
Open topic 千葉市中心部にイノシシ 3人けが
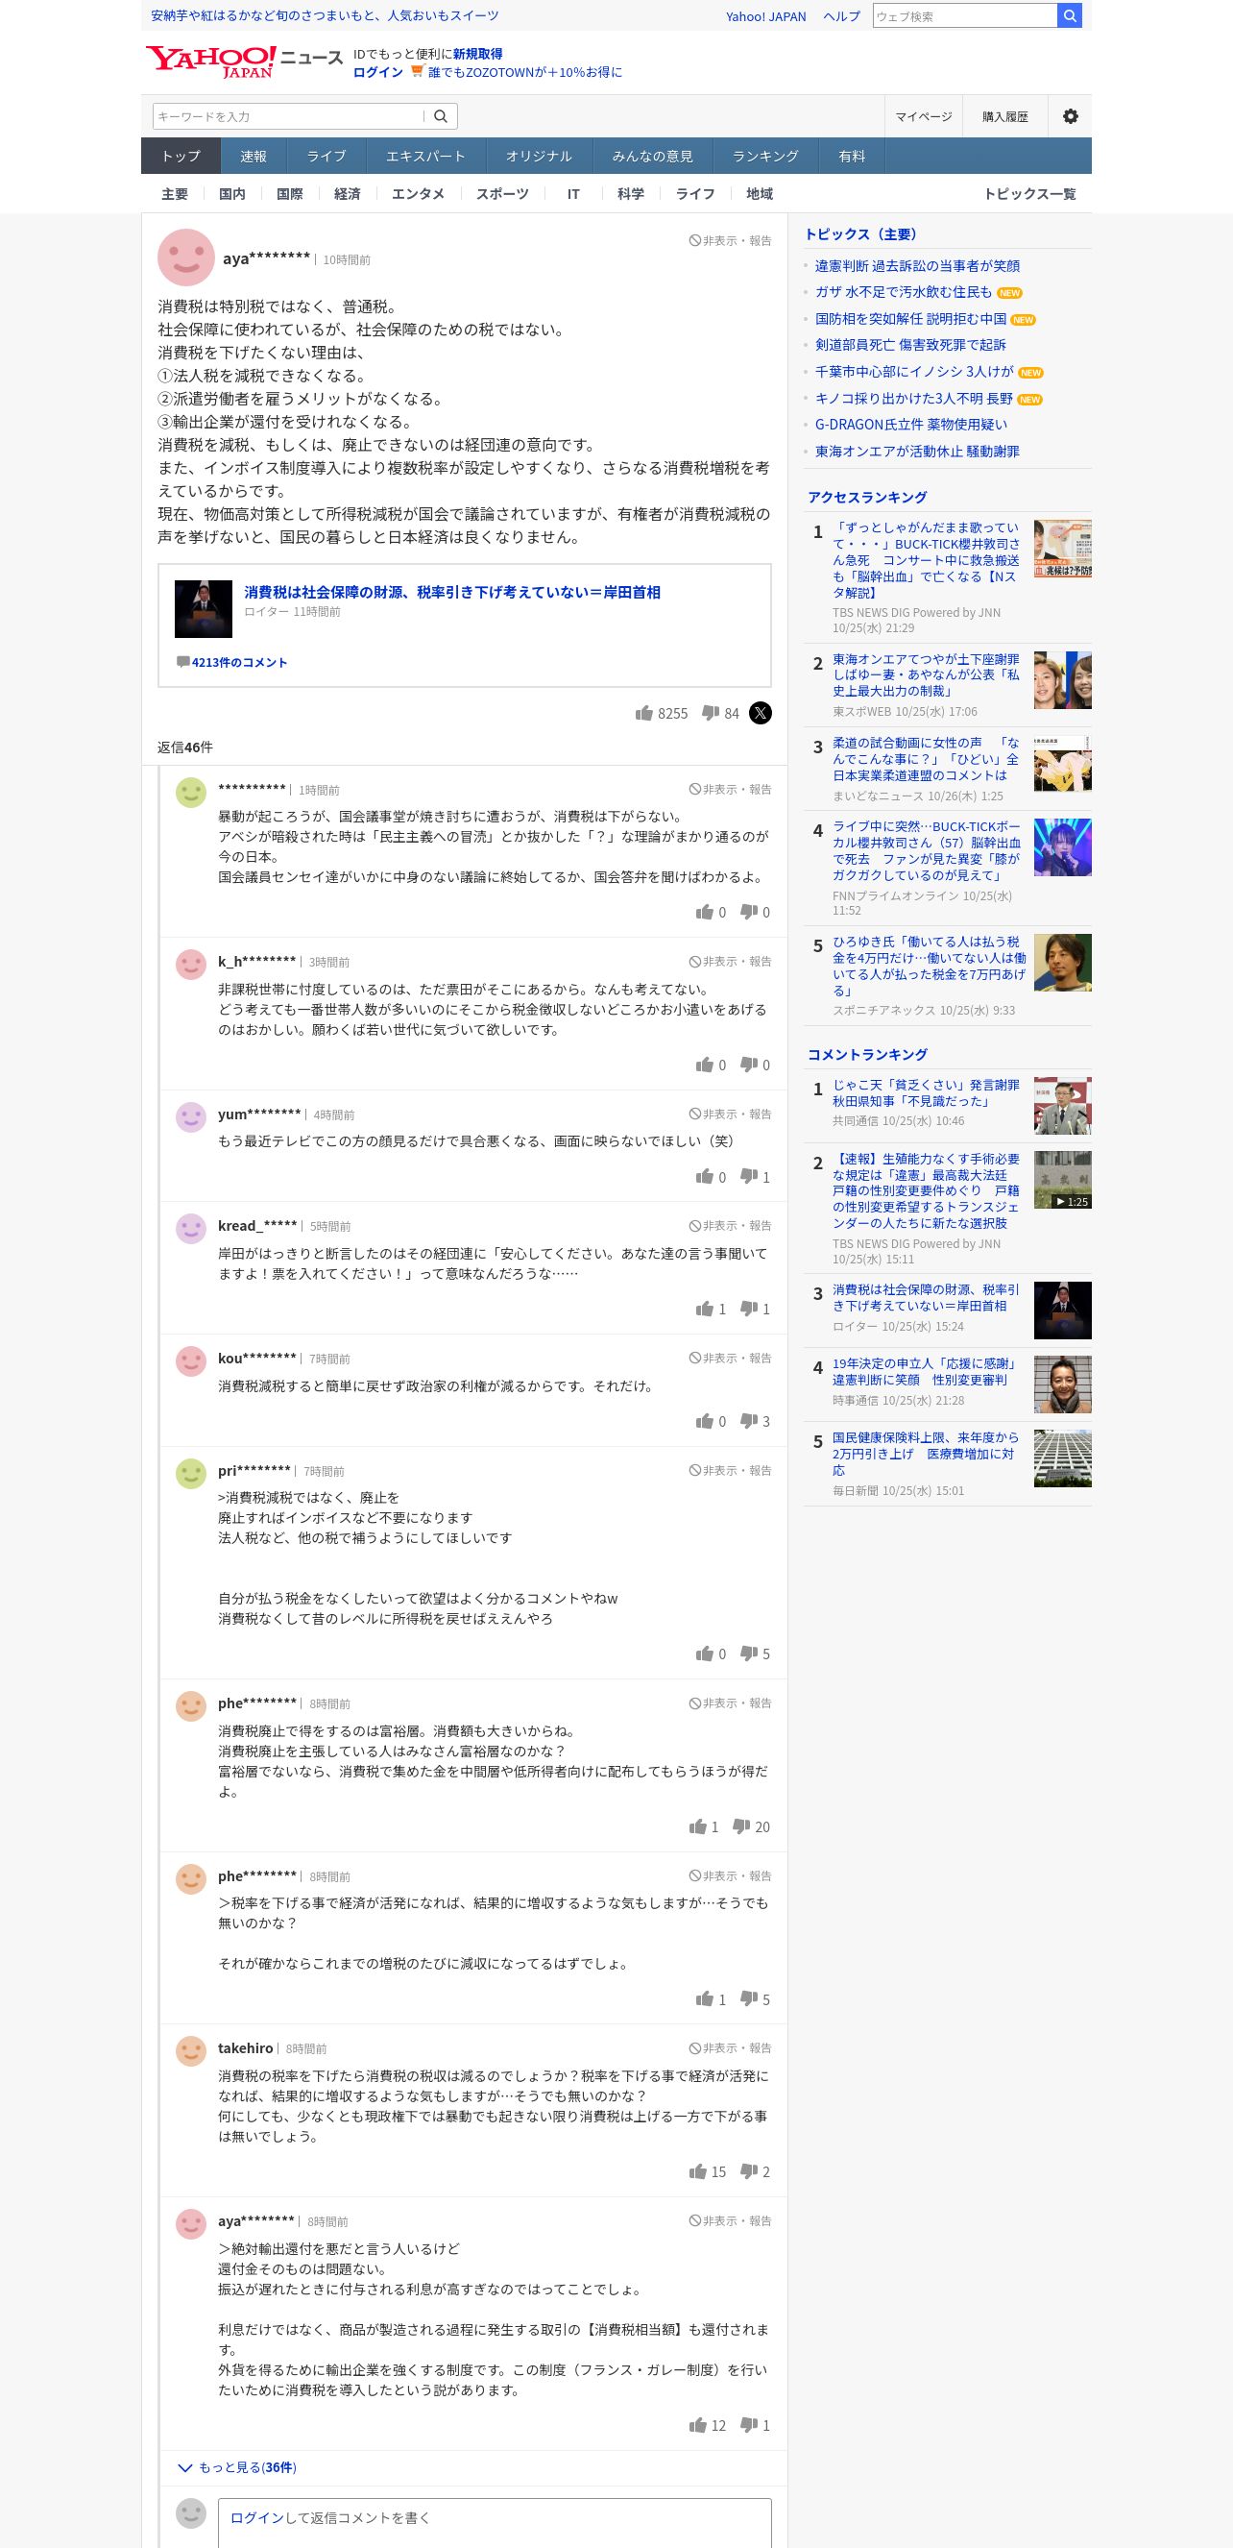click(913, 372)
